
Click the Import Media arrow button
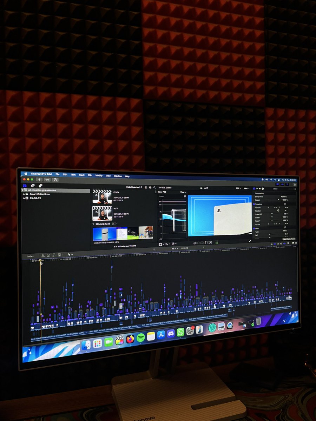[x=39, y=179]
